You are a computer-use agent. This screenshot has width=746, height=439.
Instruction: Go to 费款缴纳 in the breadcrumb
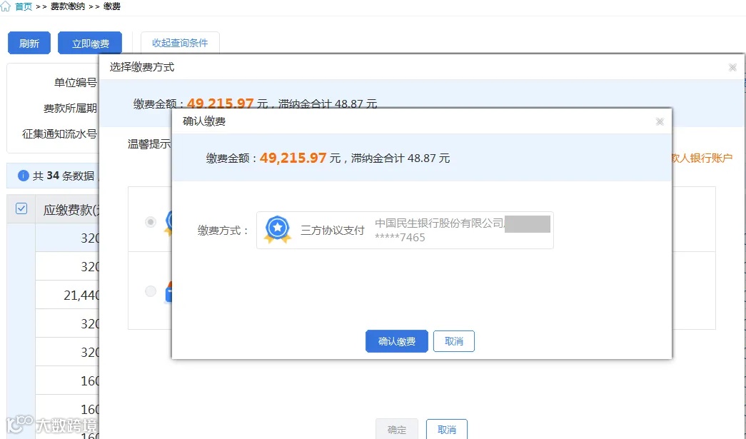(68, 6)
